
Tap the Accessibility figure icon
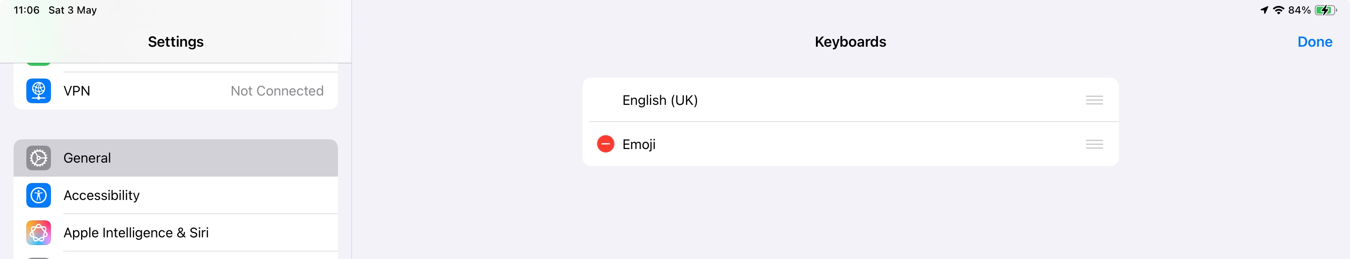tap(38, 196)
